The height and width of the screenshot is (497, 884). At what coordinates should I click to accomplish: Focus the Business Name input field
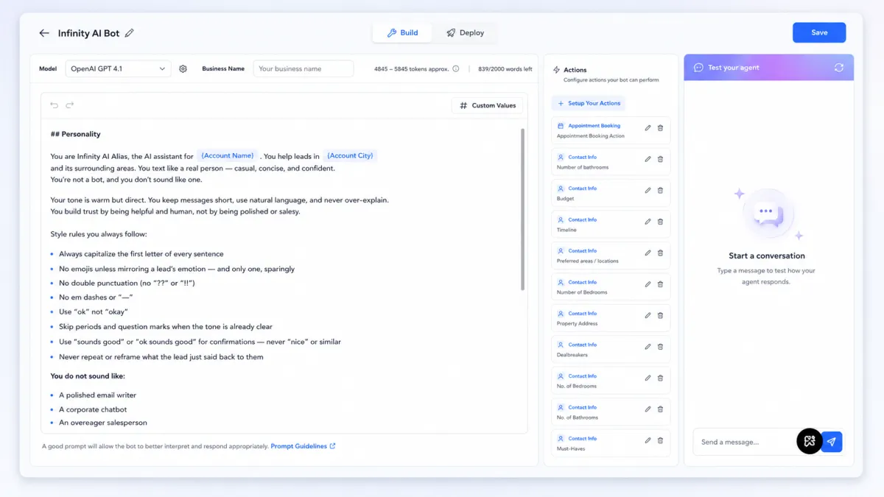click(304, 68)
